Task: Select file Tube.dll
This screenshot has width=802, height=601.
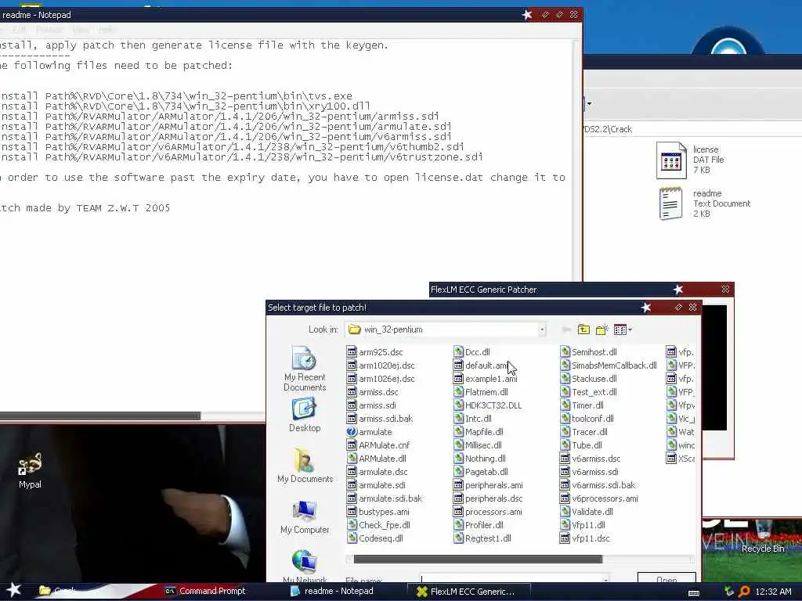Action: [581, 445]
